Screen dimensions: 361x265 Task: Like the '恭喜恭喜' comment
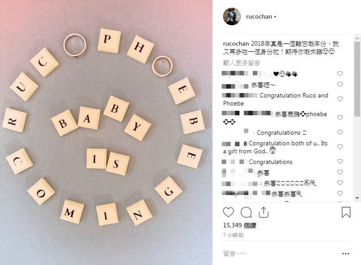[340, 193]
